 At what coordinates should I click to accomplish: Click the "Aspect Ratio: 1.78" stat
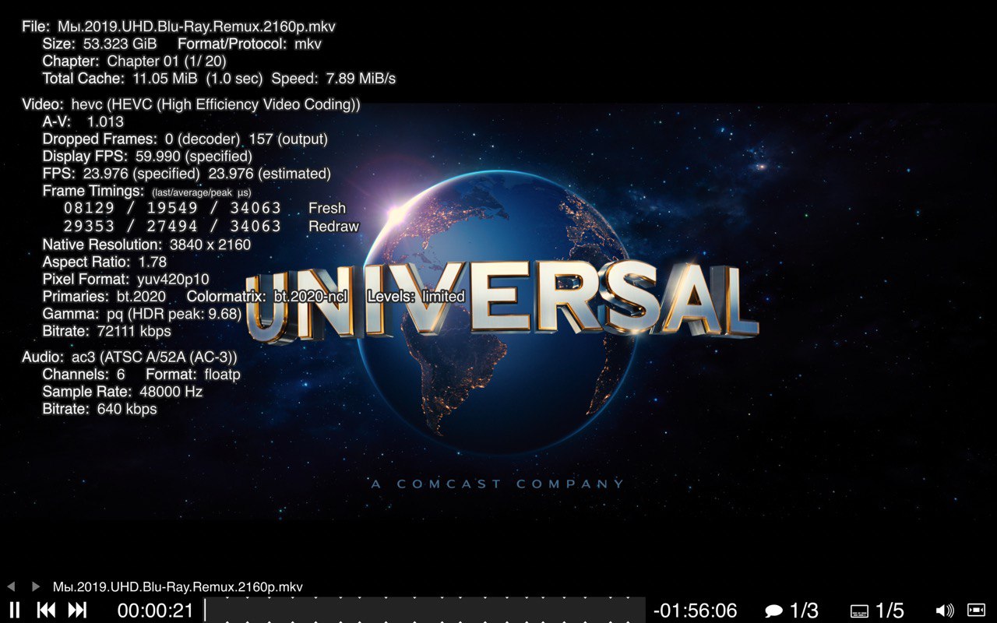[104, 262]
